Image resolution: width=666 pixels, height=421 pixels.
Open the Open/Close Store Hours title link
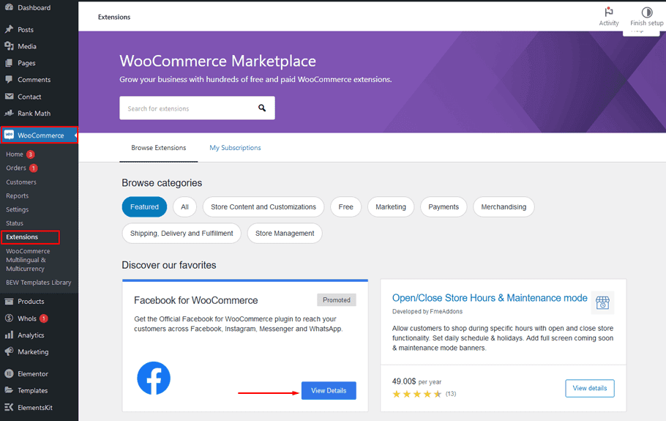tap(490, 298)
